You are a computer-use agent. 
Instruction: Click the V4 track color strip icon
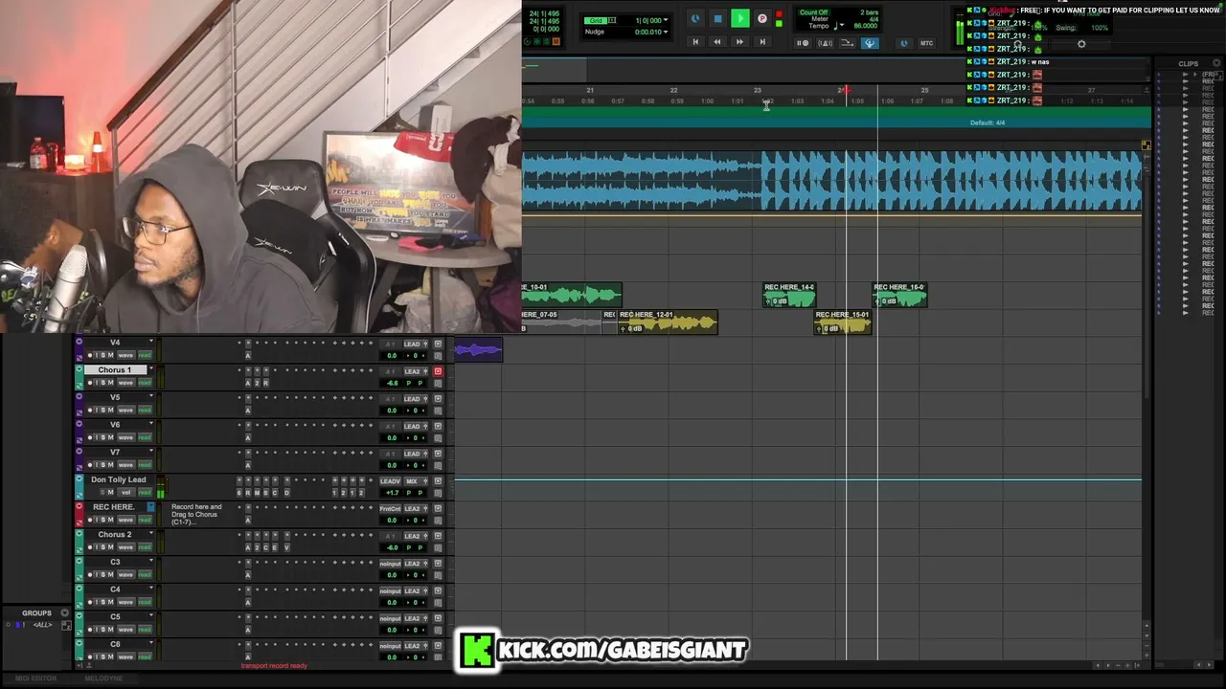(79, 343)
